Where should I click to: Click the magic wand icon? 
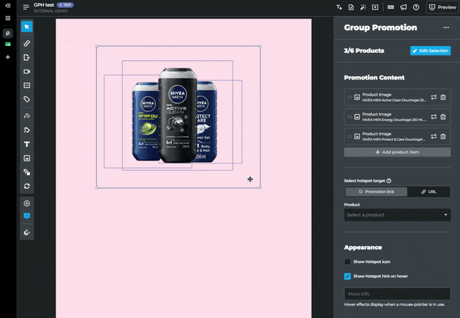(x=363, y=8)
